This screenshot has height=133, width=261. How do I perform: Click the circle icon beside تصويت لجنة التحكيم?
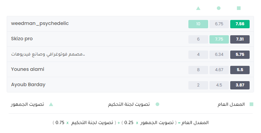(x=157, y=104)
